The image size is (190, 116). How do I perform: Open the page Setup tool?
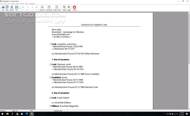coord(7,8)
